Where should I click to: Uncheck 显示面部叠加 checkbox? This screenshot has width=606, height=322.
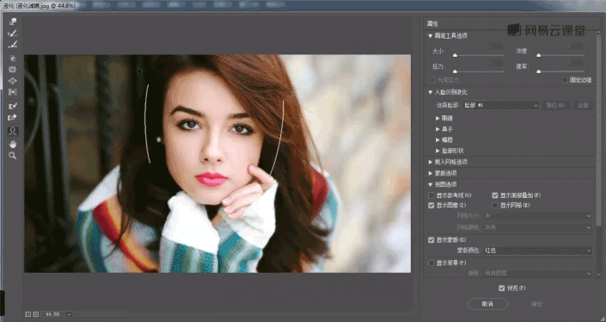[x=495, y=195]
